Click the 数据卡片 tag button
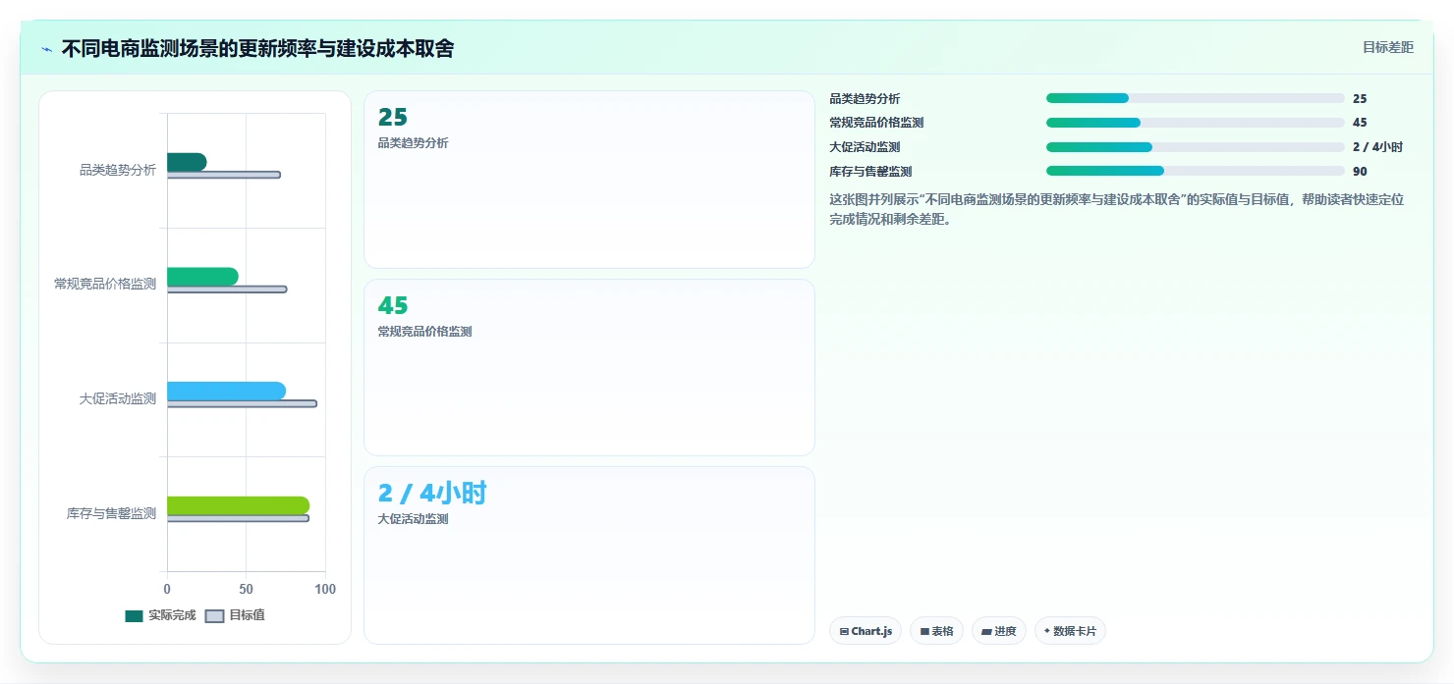Image resolution: width=1454 pixels, height=684 pixels. pyautogui.click(x=1070, y=631)
